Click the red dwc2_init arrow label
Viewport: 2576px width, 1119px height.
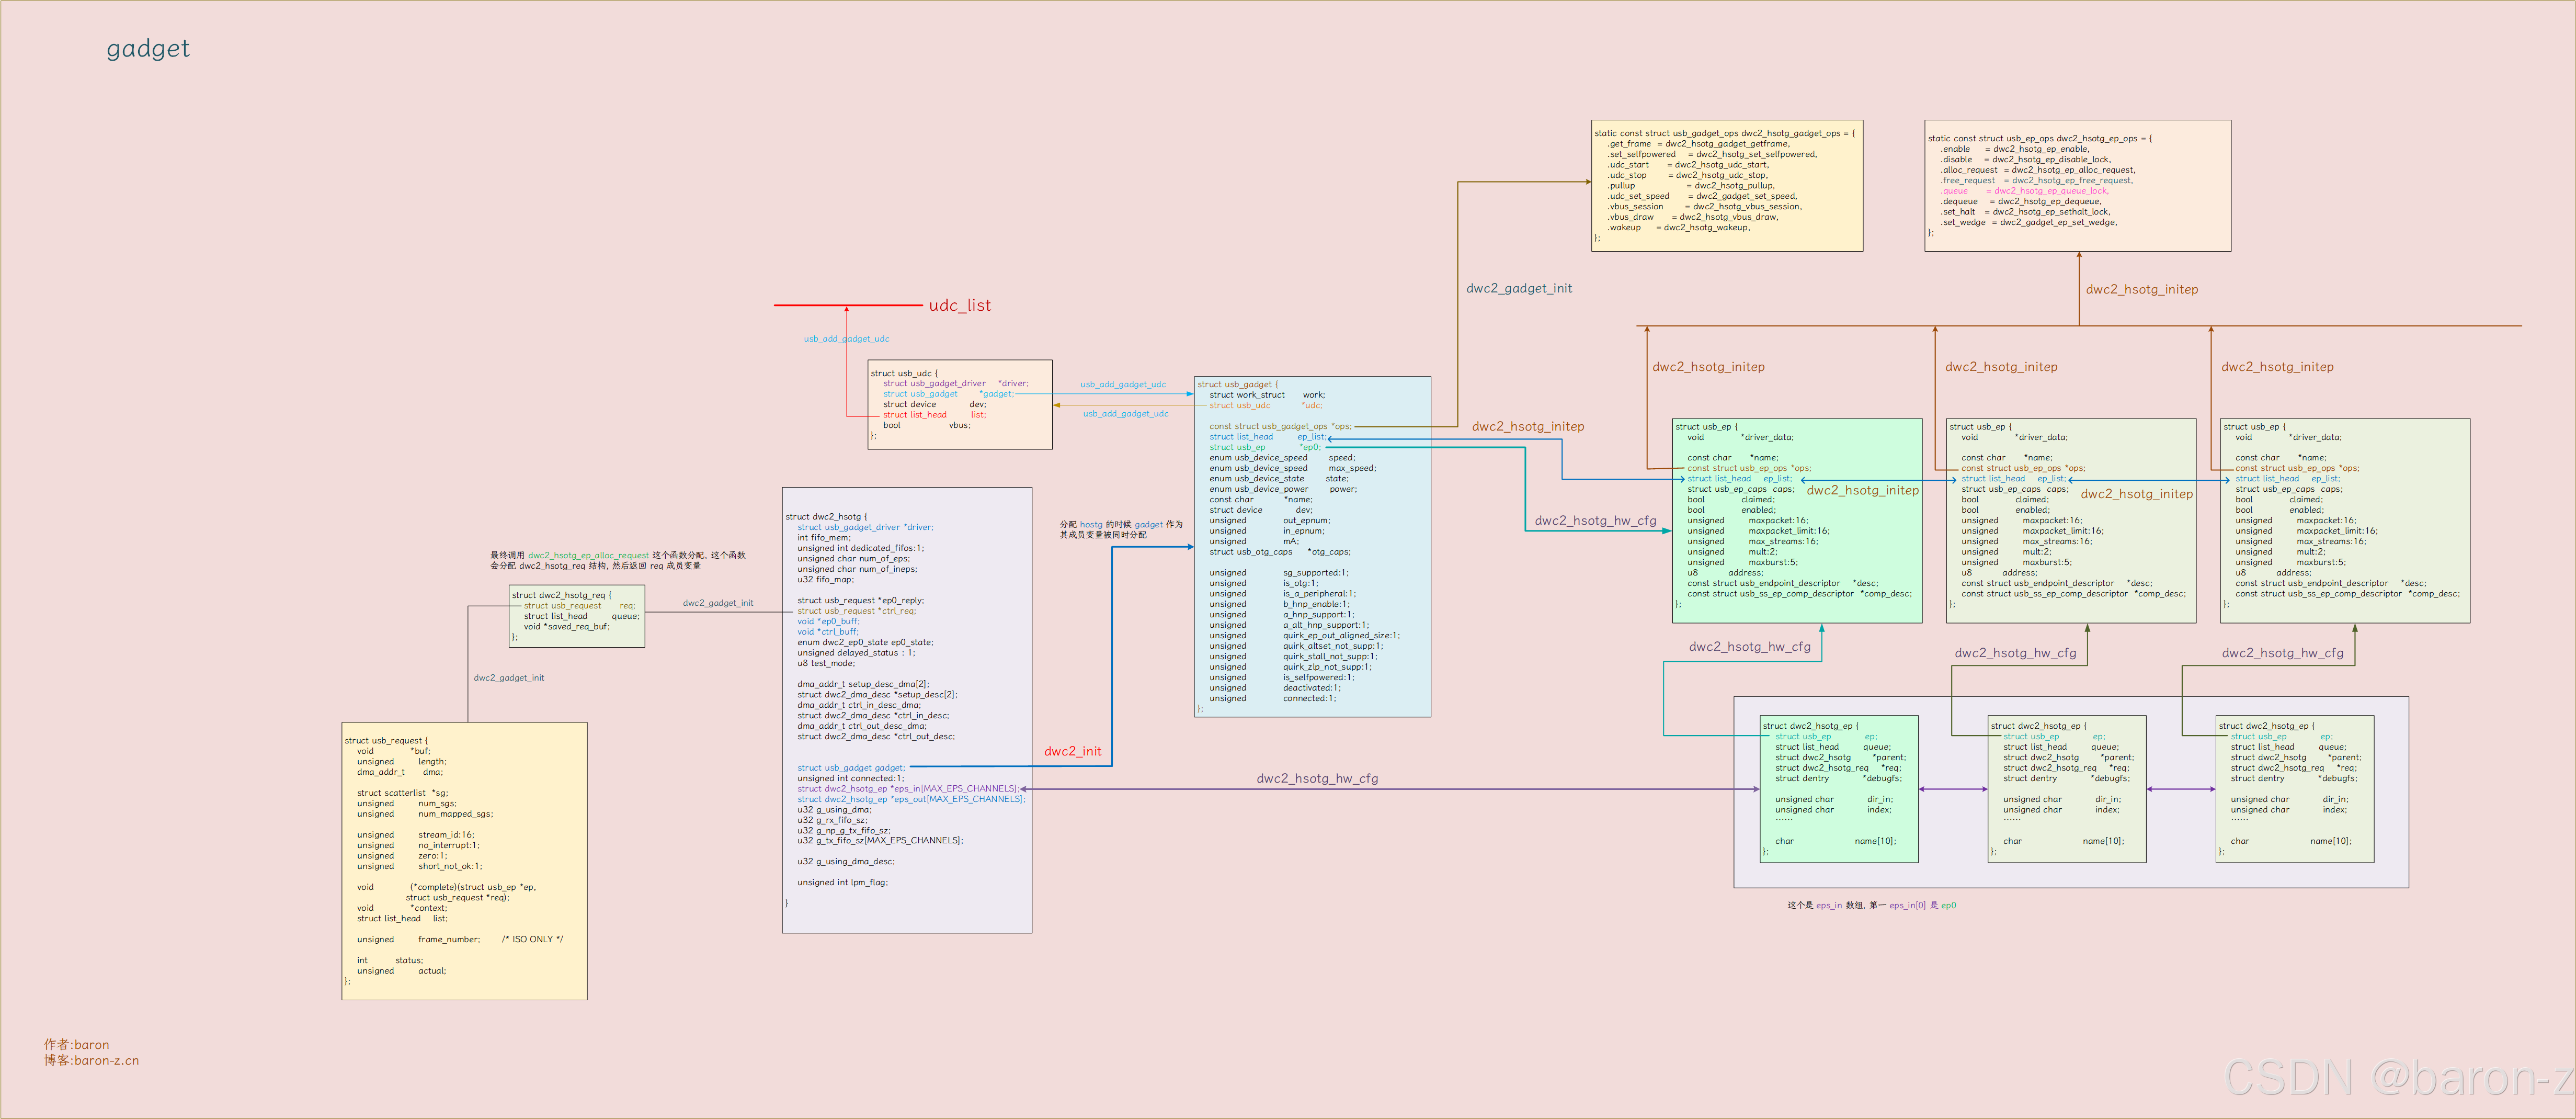coord(1072,752)
